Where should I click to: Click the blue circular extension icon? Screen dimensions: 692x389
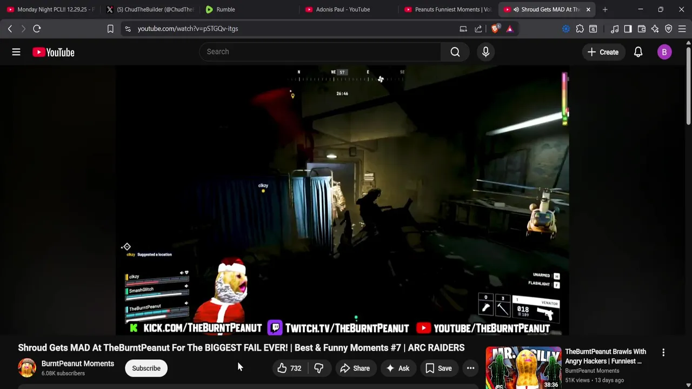coord(566,29)
